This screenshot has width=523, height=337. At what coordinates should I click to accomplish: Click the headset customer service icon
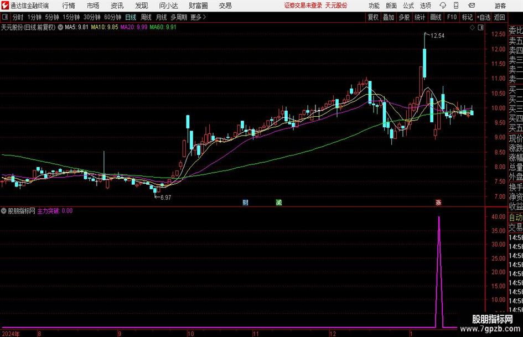pyautogui.click(x=443, y=6)
